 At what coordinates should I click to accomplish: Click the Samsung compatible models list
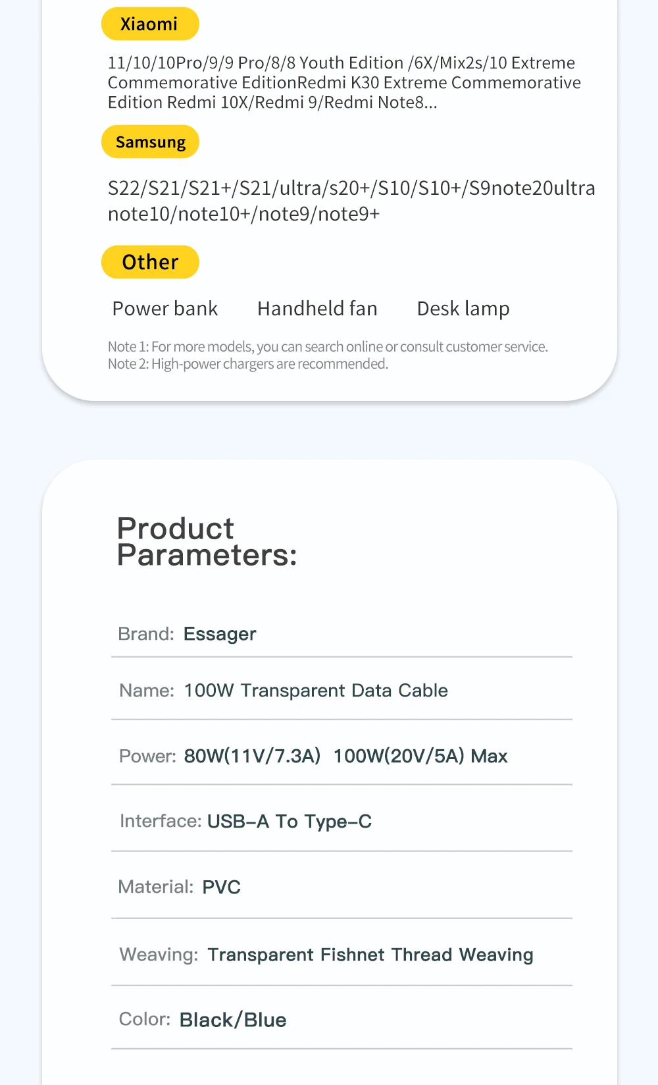tap(351, 201)
